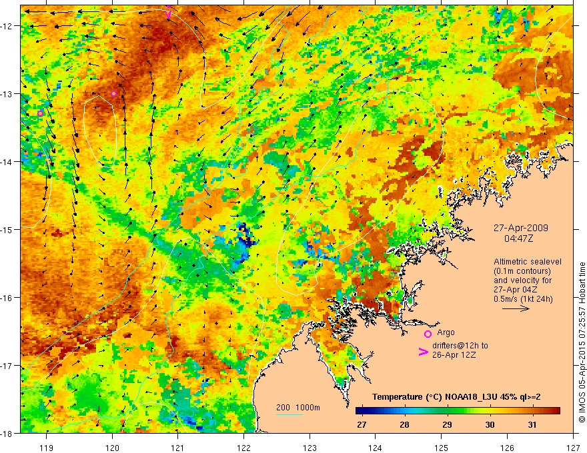Click the '0.5m/s (1kt 24h)' text
Image resolution: width=587 pixels, height=453 pixels.
pyautogui.click(x=523, y=299)
